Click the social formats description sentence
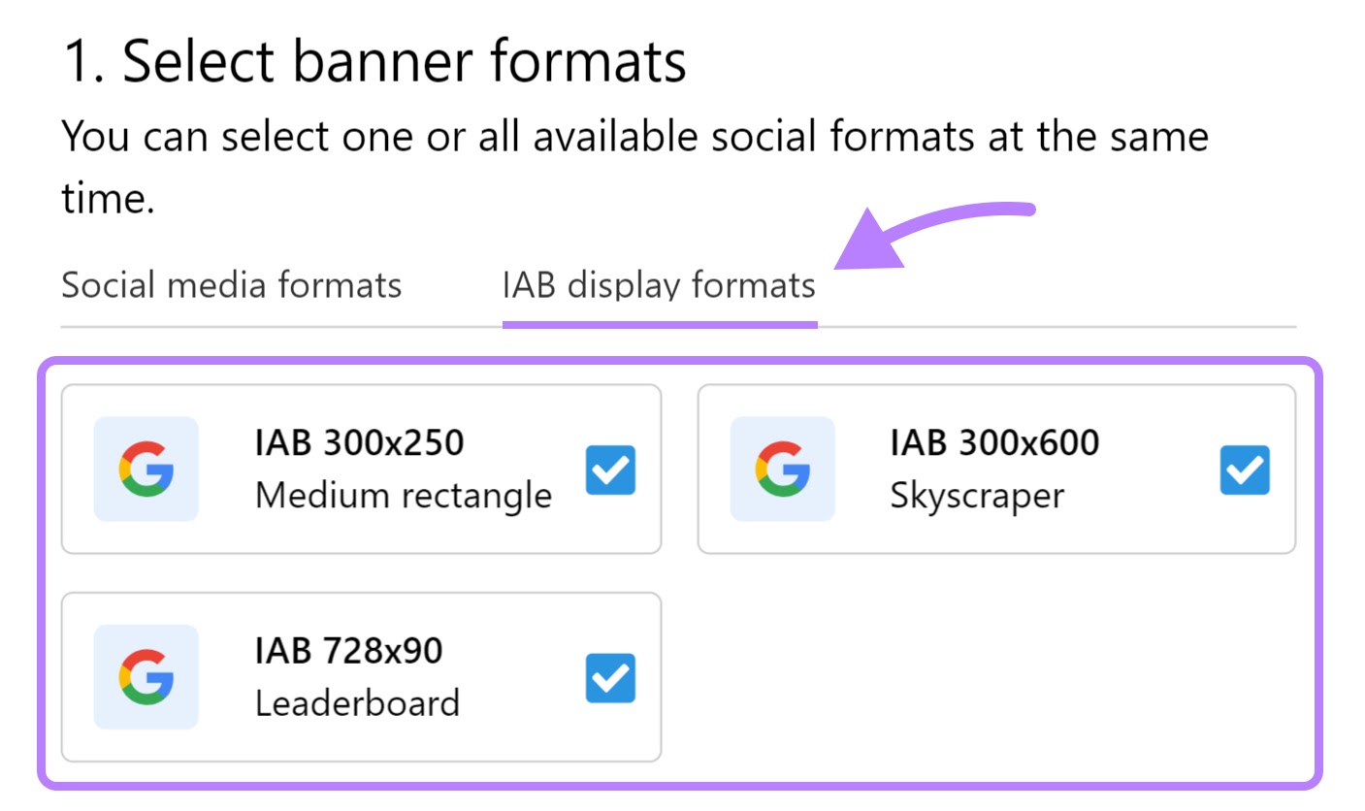This screenshot has width=1365, height=811. (x=635, y=168)
